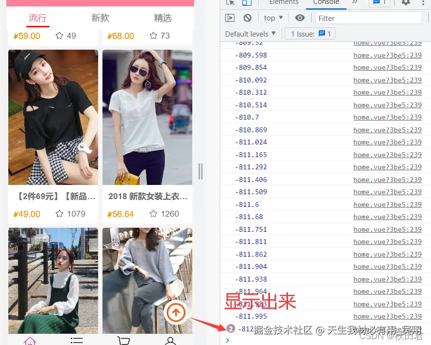Star the item priced ¥49.00
The height and width of the screenshot is (345, 431).
(x=59, y=214)
